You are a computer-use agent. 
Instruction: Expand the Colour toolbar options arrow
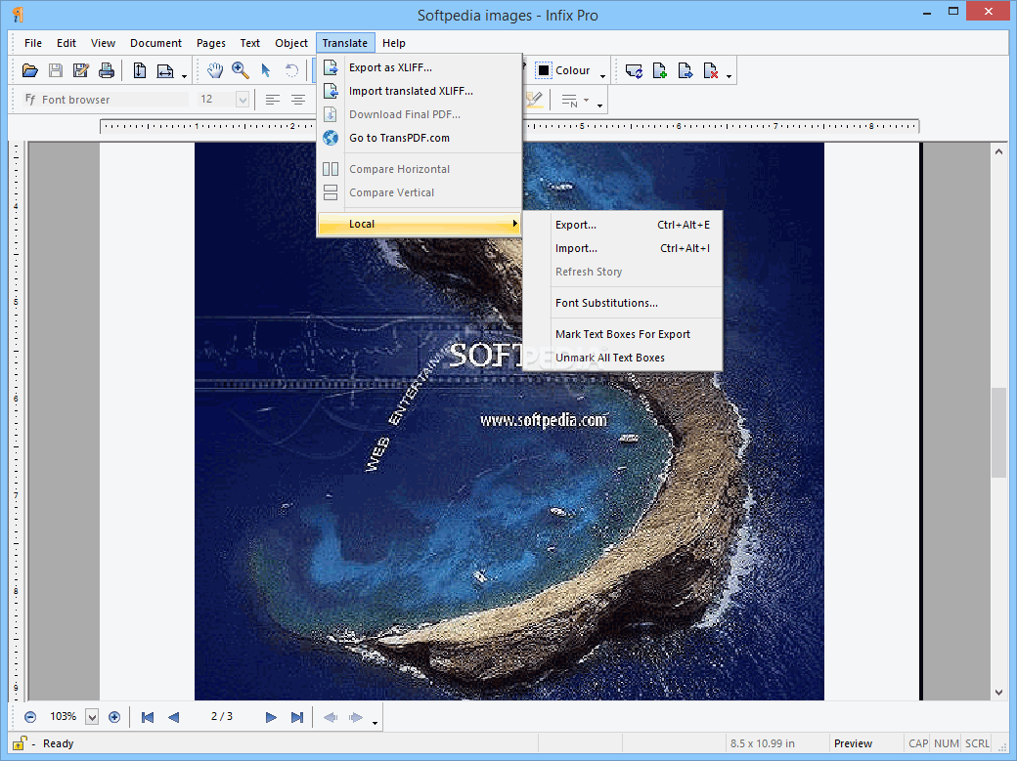click(x=602, y=76)
